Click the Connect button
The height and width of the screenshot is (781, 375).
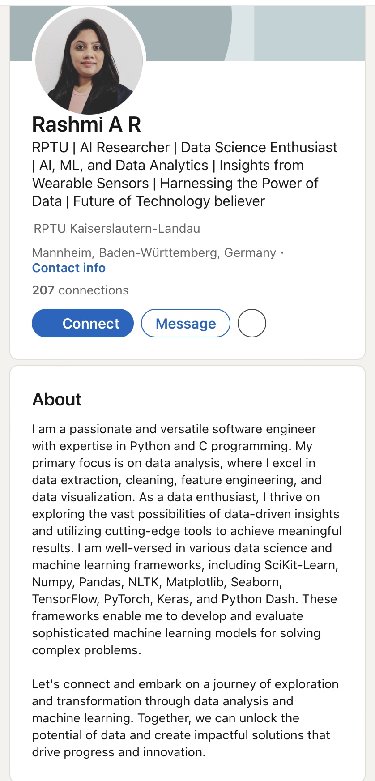tap(83, 323)
